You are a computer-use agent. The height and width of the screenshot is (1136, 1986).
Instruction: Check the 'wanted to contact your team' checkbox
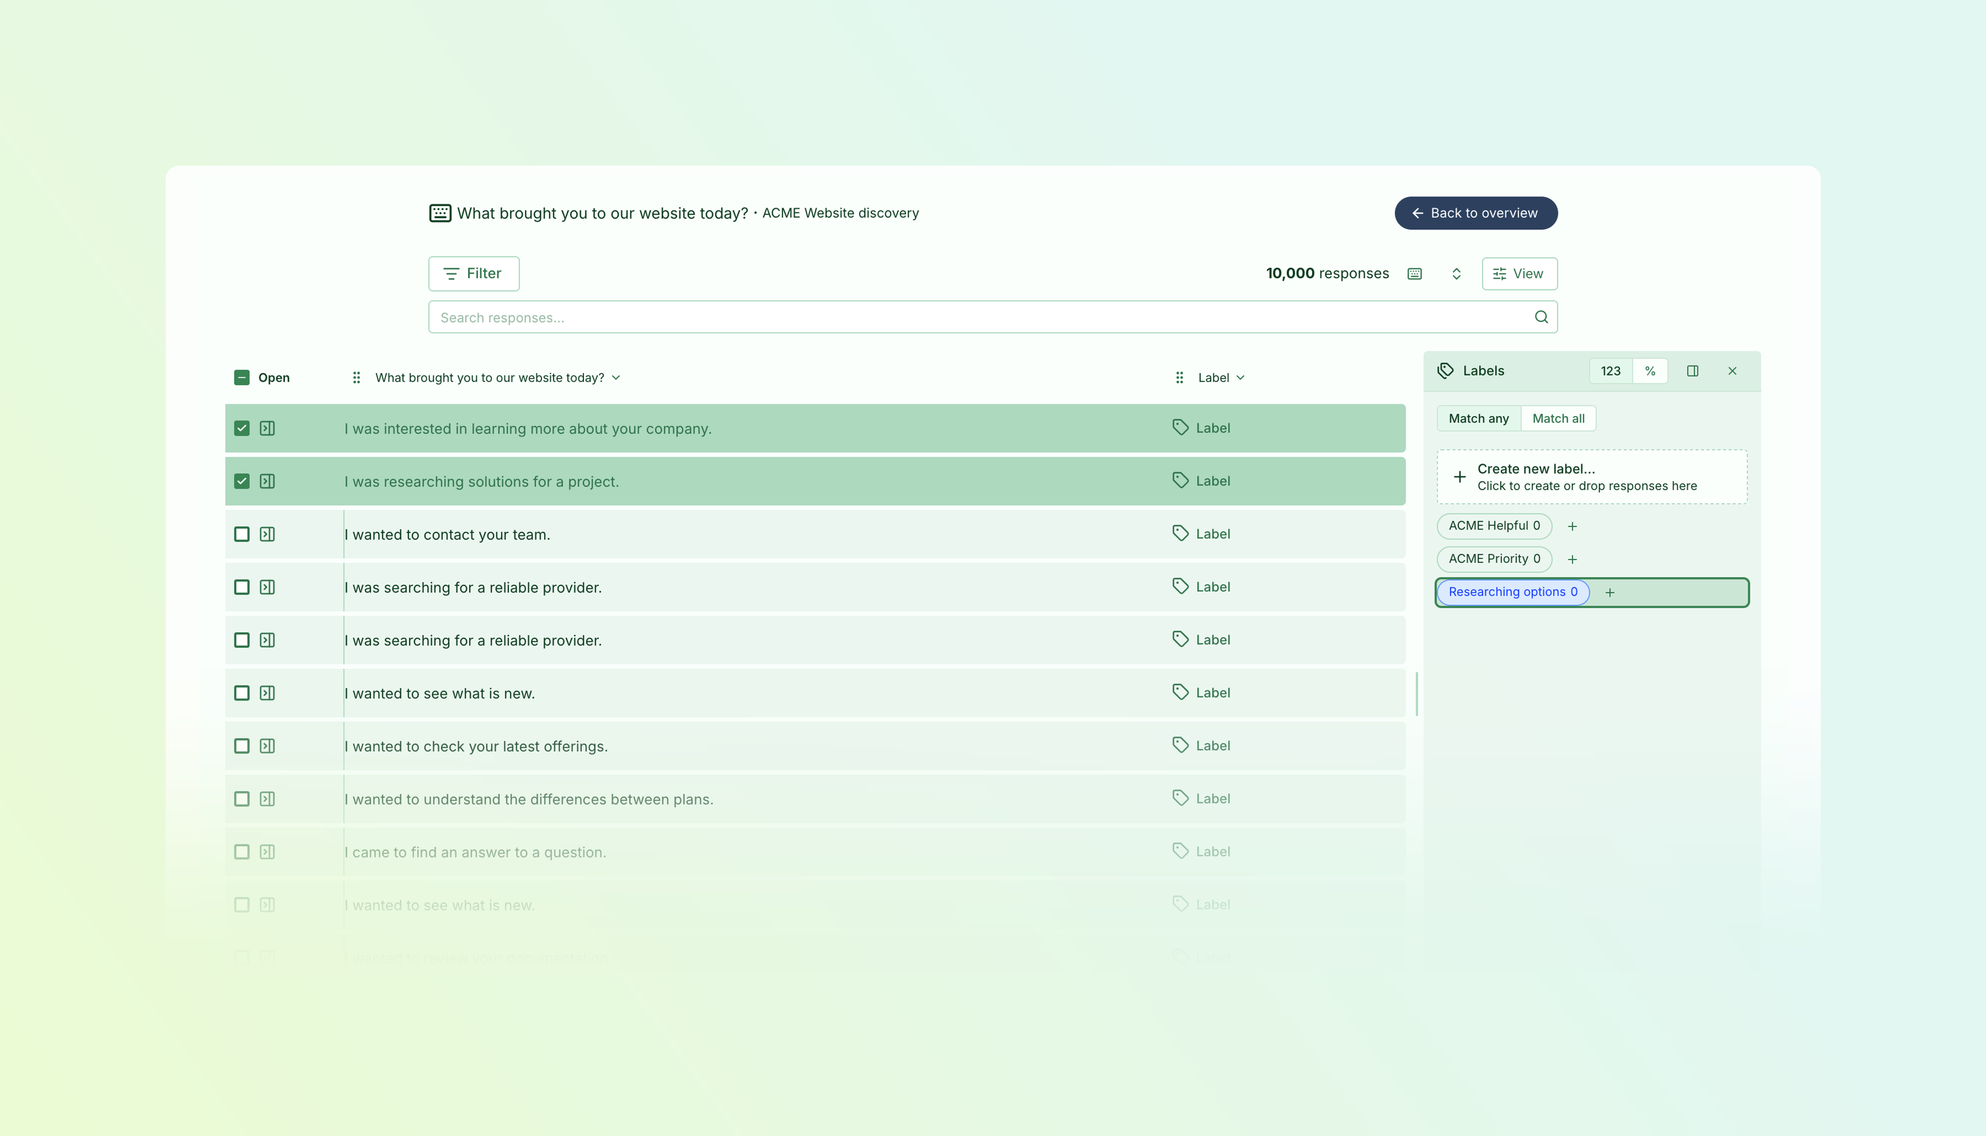242,535
